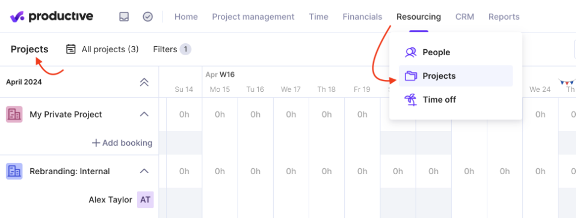Open Filters with 1 active
Viewport: 577px width, 218px height.
pyautogui.click(x=172, y=49)
